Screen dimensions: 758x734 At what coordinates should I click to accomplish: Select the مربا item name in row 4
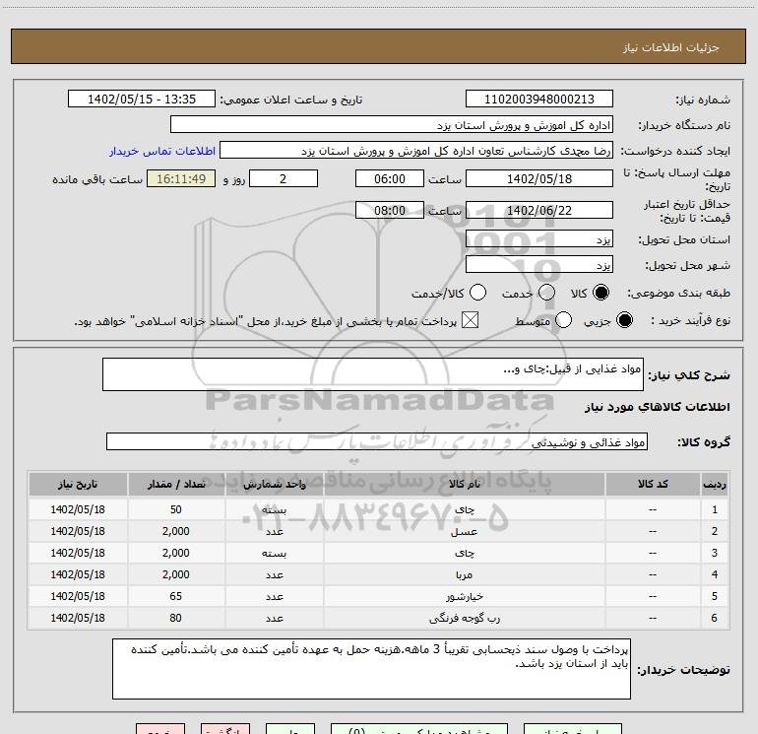click(x=464, y=574)
